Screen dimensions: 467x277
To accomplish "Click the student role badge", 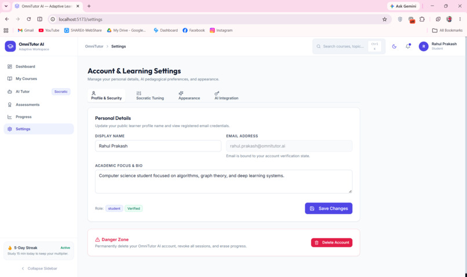I will pyautogui.click(x=114, y=208).
